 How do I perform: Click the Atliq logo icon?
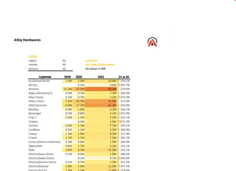(152, 42)
